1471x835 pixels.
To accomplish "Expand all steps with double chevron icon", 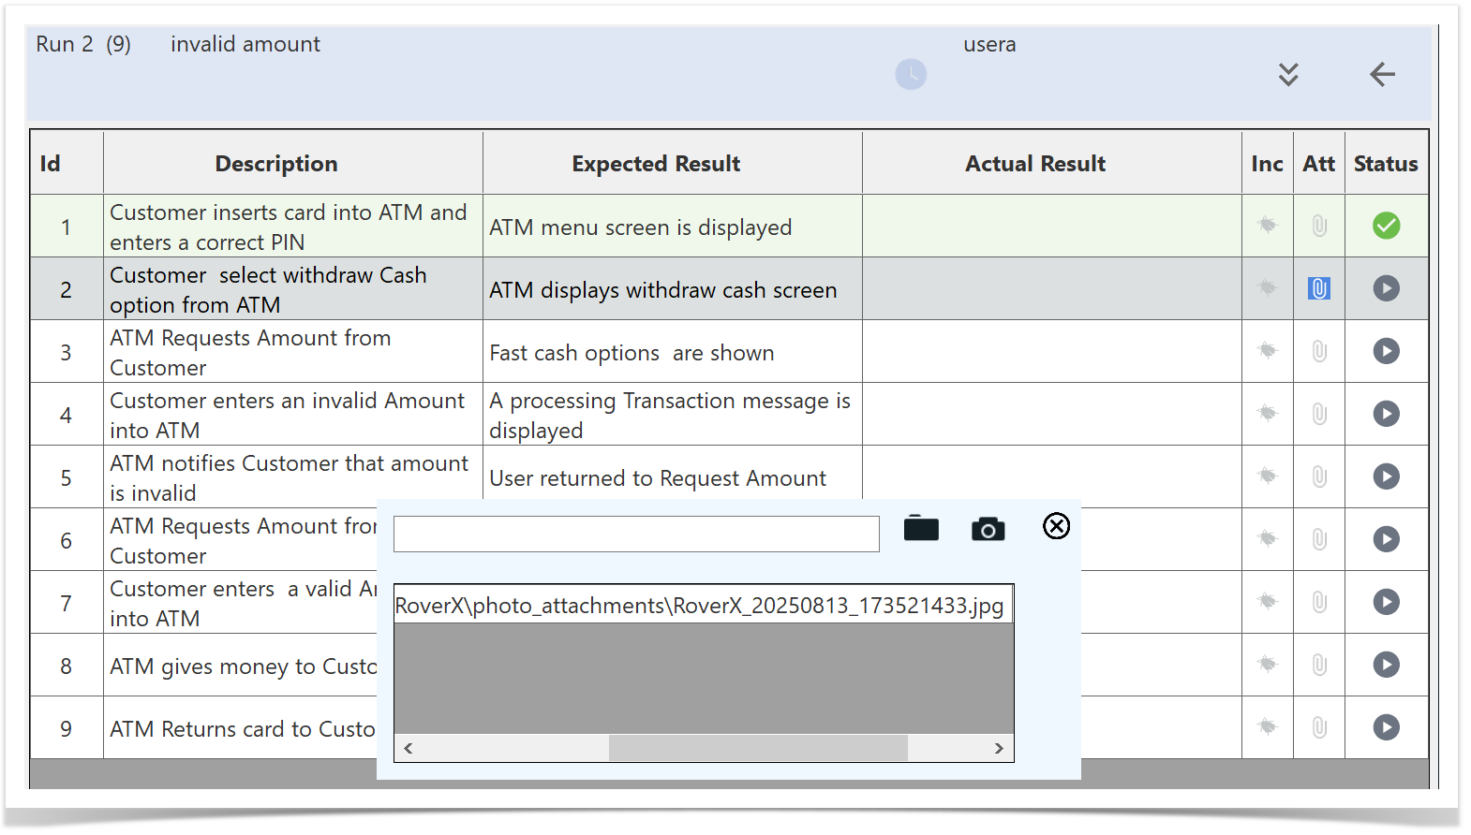I will tap(1288, 74).
